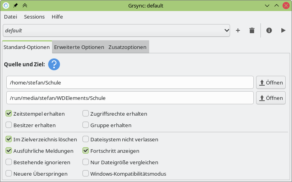Start sync with the play icon
Image resolution: width=292 pixels, height=182 pixels.
click(283, 30)
